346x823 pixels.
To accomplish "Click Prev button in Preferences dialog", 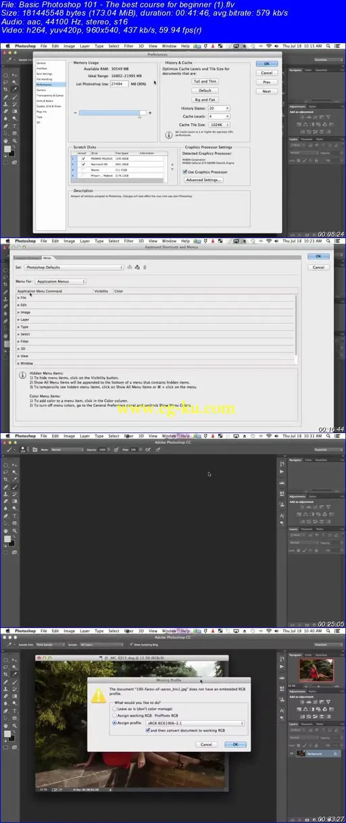I will pyautogui.click(x=266, y=82).
